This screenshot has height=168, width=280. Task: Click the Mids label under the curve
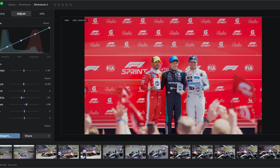pos(19,57)
